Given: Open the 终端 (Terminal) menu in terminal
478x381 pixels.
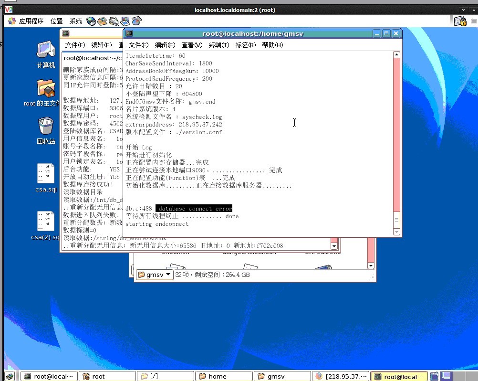Looking at the screenshot, I should point(218,45).
